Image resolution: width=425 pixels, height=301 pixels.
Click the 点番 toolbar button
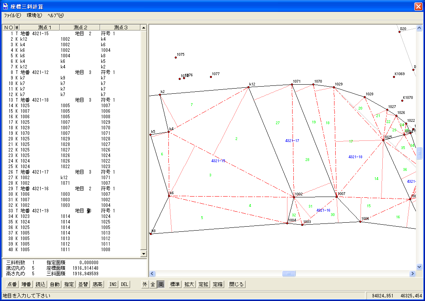tap(12, 284)
